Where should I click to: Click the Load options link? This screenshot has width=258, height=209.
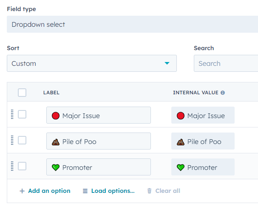click(113, 191)
